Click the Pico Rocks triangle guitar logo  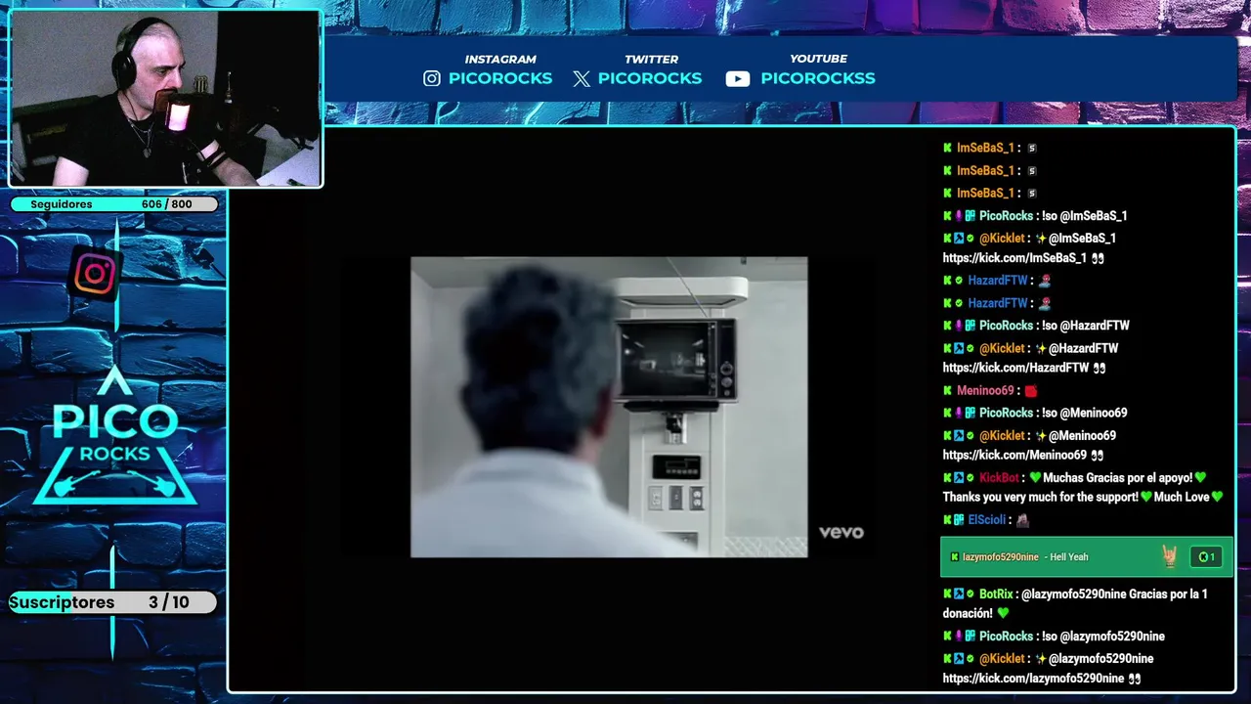coord(115,437)
